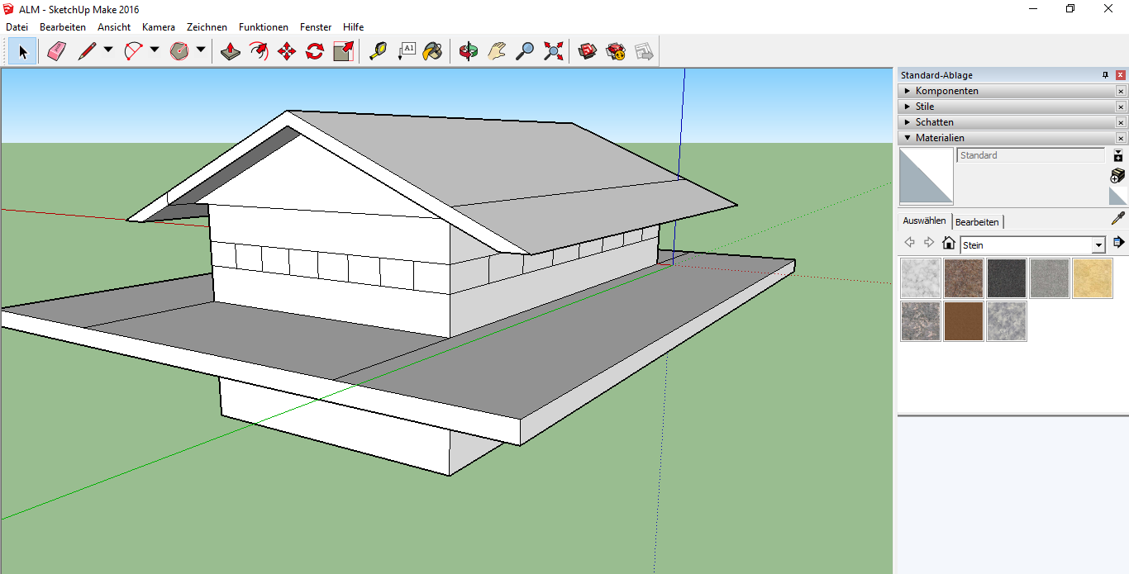
Task: Open the Kamera menu
Action: [158, 27]
